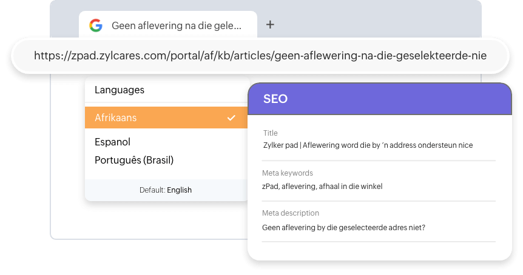523x275 pixels.
Task: Open a new tab with the plus button
Action: [x=271, y=25]
